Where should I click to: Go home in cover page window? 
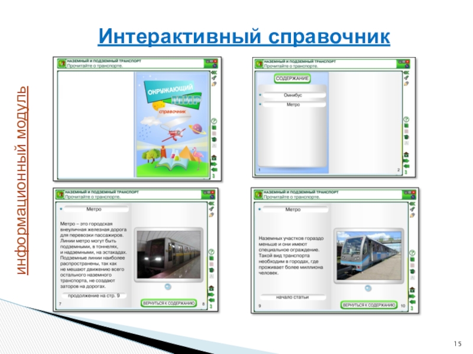[214, 158]
